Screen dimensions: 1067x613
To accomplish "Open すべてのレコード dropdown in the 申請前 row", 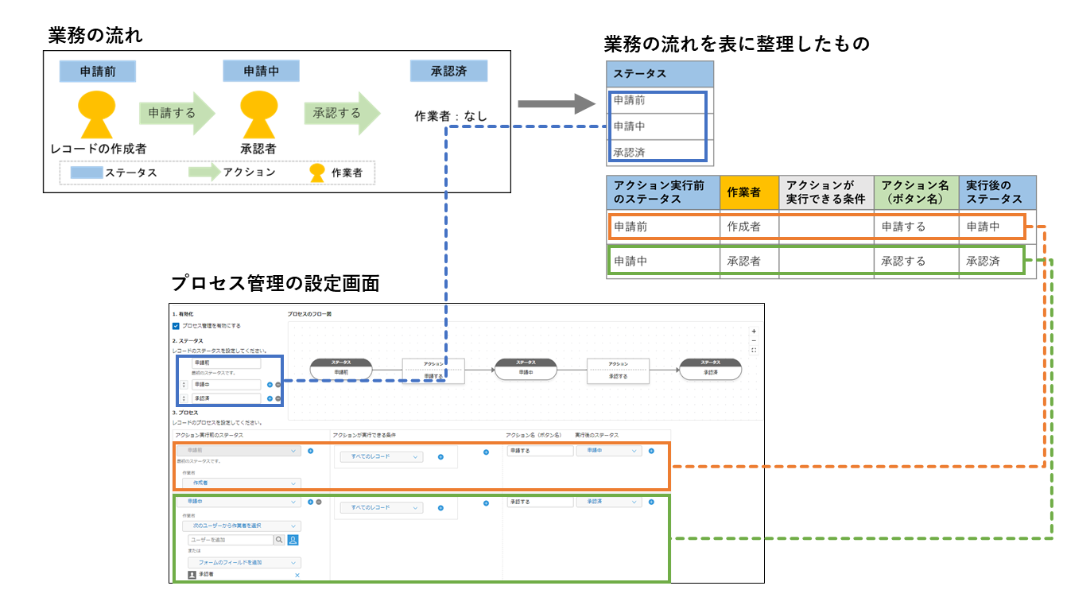I will 382,457.
